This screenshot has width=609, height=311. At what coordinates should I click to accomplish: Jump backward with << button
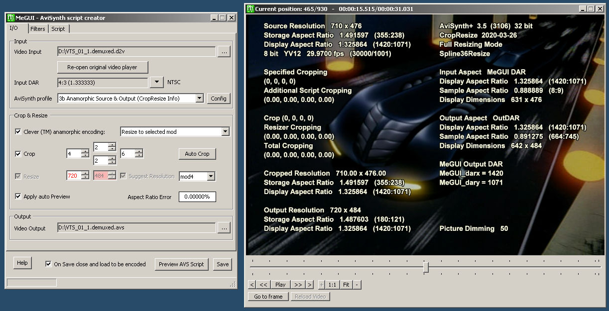263,285
